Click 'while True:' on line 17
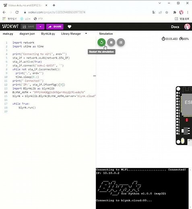 (x=21, y=104)
